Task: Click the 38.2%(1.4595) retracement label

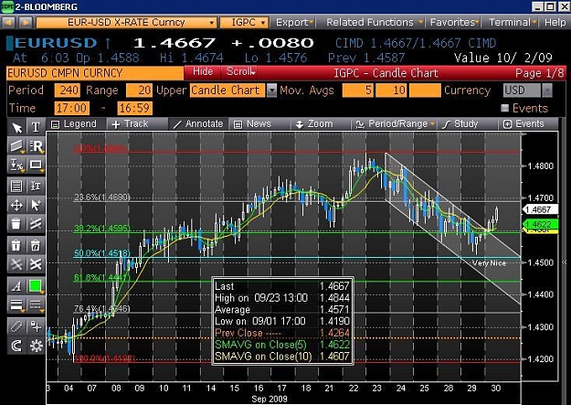Action: 101,229
